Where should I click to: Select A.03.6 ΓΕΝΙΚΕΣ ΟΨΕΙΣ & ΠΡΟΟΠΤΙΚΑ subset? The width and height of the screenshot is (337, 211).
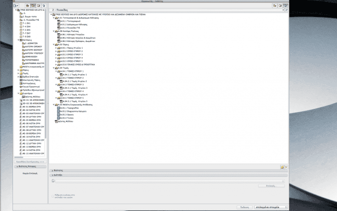pos(76,65)
